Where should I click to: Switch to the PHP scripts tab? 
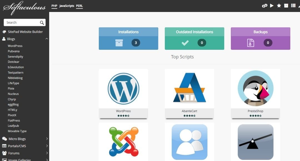click(54, 6)
